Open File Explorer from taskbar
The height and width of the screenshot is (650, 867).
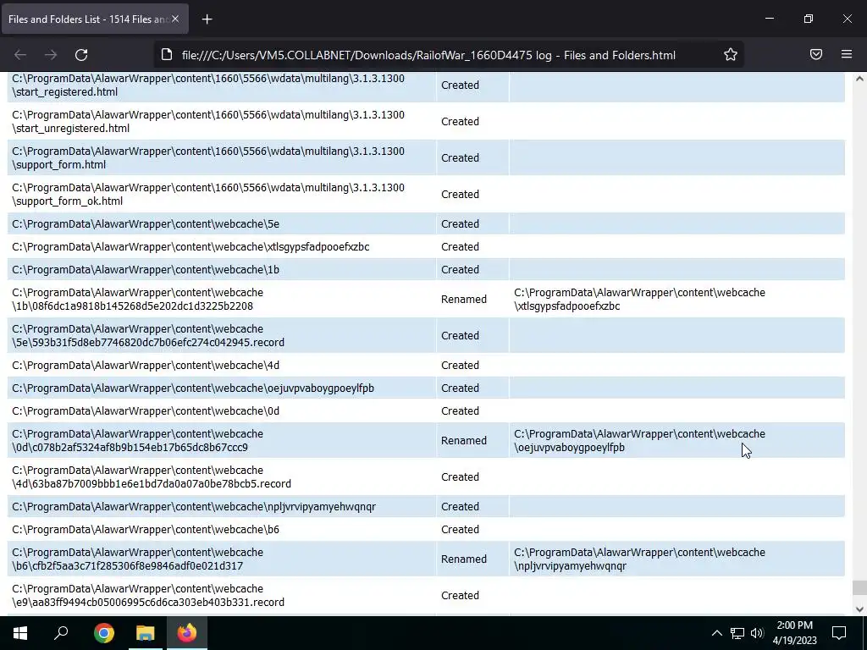[x=146, y=633]
